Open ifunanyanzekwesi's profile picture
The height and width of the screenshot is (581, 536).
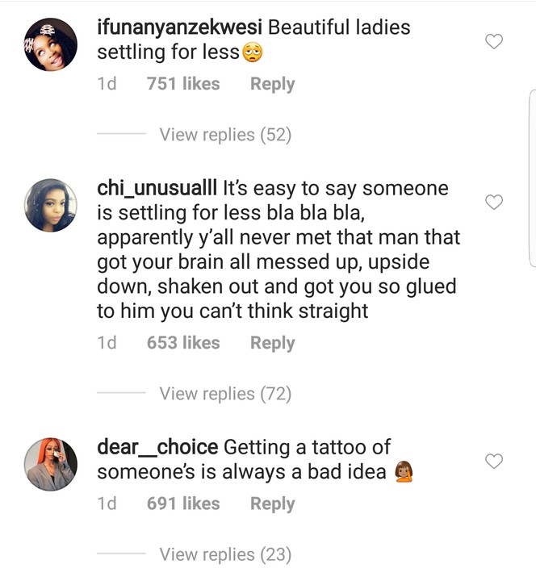[x=50, y=45]
